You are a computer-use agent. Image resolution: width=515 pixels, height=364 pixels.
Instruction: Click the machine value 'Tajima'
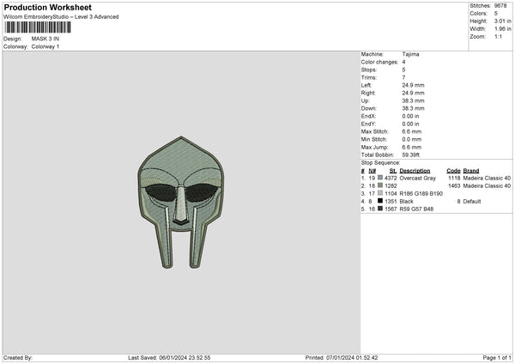click(x=410, y=54)
